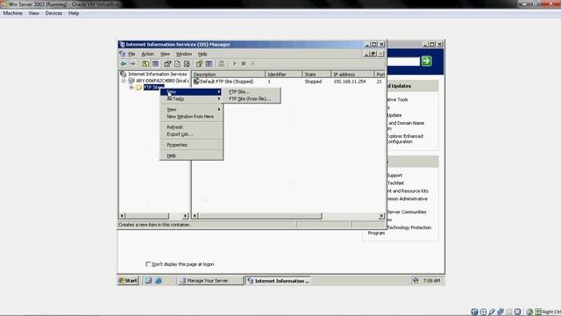Click the VirtualBox network adapter indicator
The image size is (561, 316).
tap(501, 312)
